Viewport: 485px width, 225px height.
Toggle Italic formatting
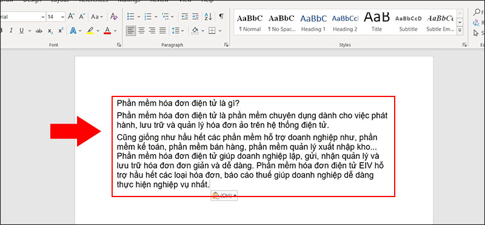coord(11,31)
